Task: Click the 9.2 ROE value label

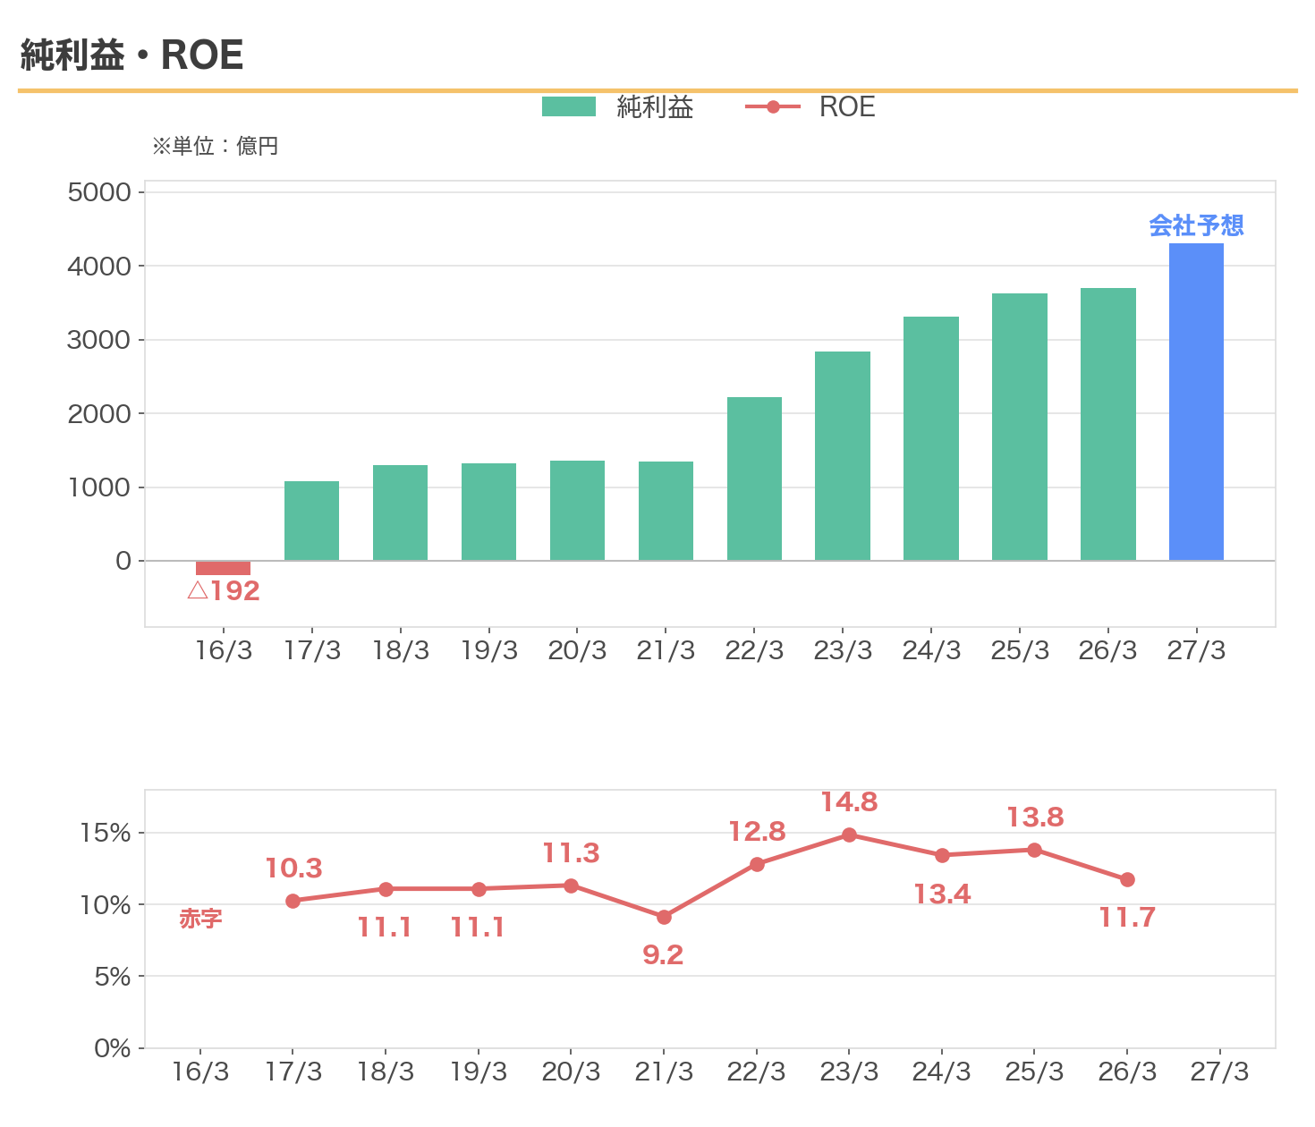Action: click(663, 954)
